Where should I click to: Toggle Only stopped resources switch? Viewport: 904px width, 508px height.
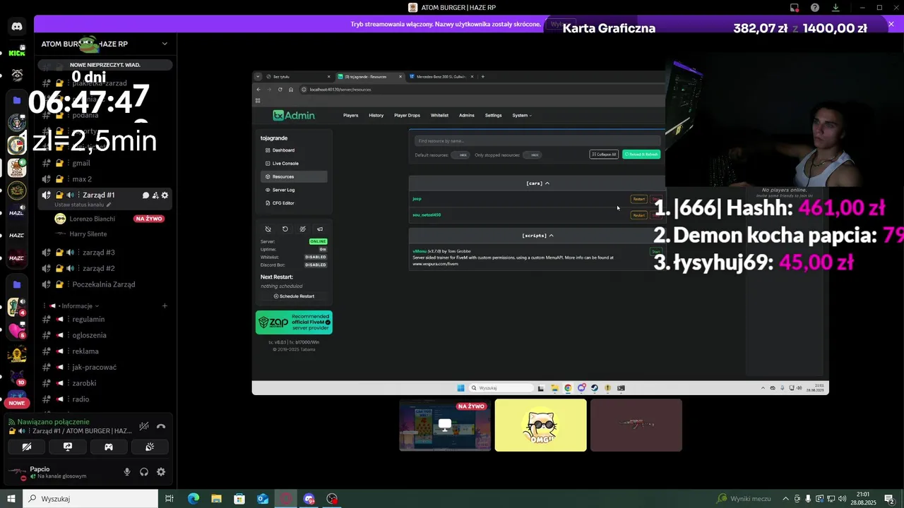(533, 155)
